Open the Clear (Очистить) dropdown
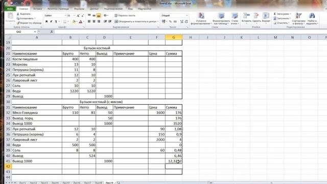327x184 pixels. click(x=282, y=23)
